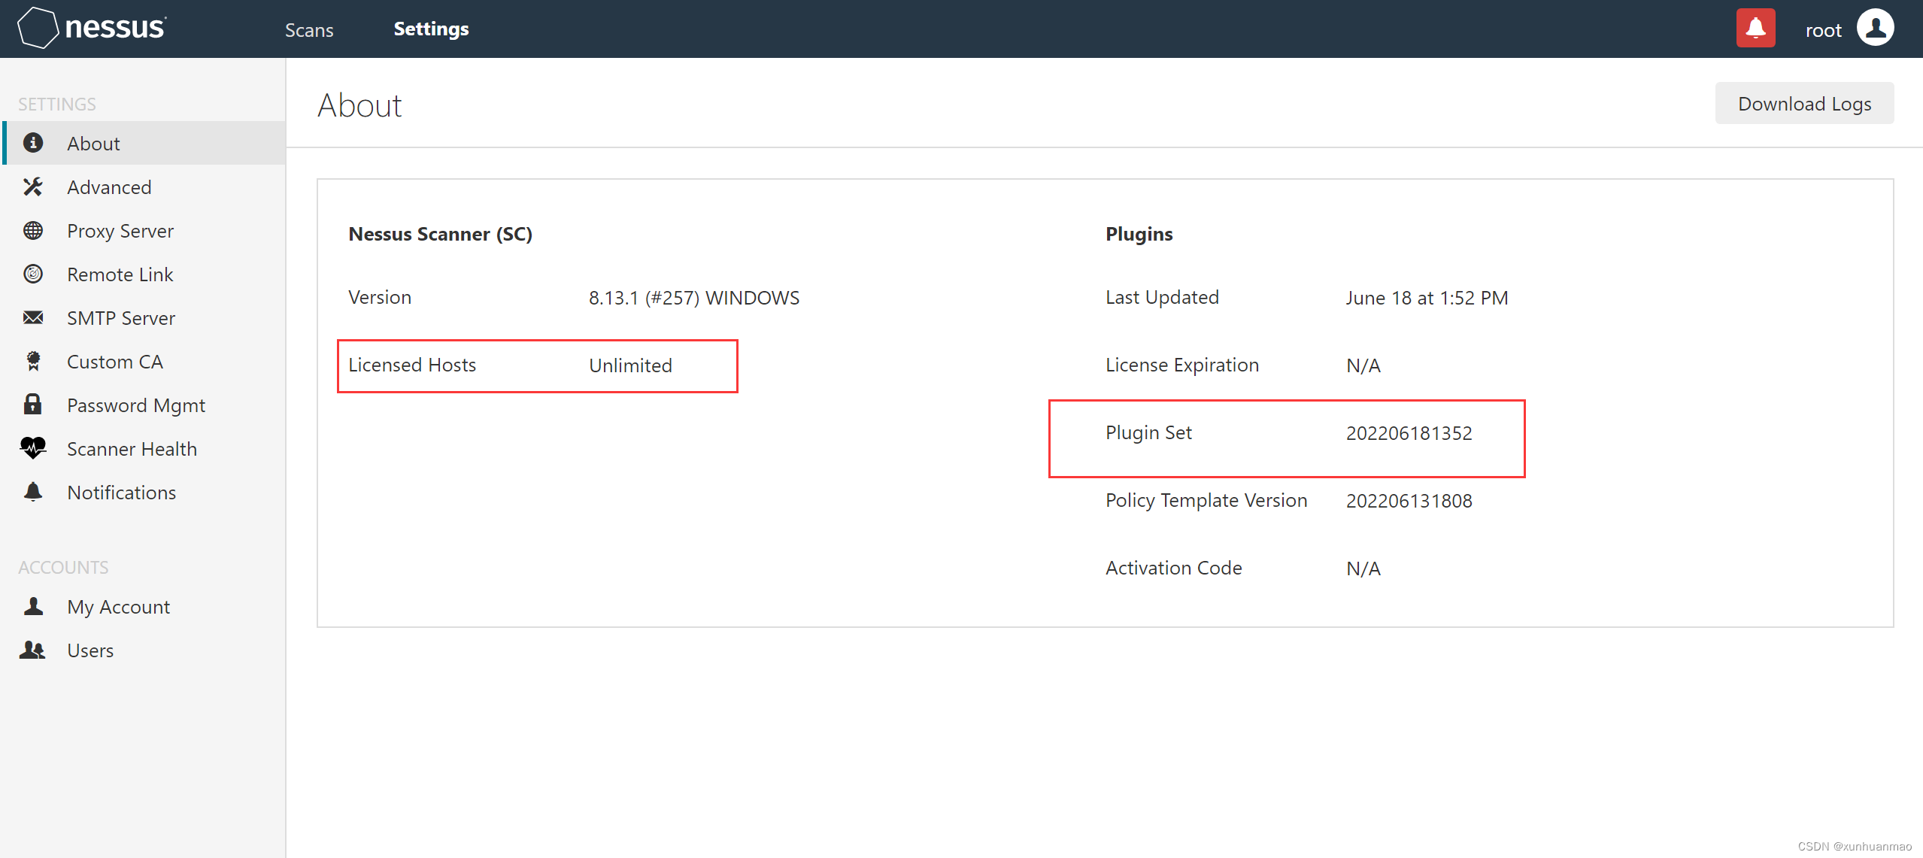The width and height of the screenshot is (1923, 858).
Task: Click the Nessus logo icon
Action: tap(38, 28)
